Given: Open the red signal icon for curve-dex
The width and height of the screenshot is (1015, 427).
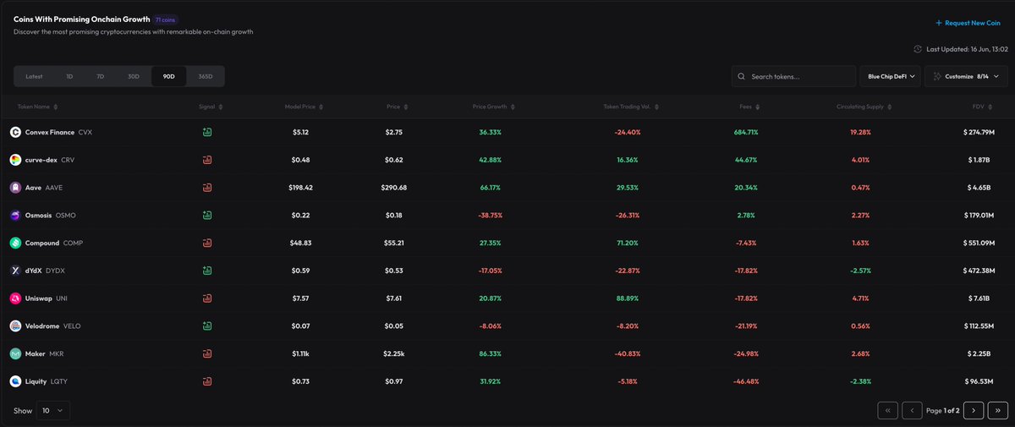Looking at the screenshot, I should click(207, 160).
